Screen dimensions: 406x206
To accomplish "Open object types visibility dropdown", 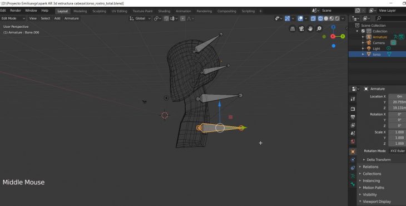I will (x=278, y=18).
